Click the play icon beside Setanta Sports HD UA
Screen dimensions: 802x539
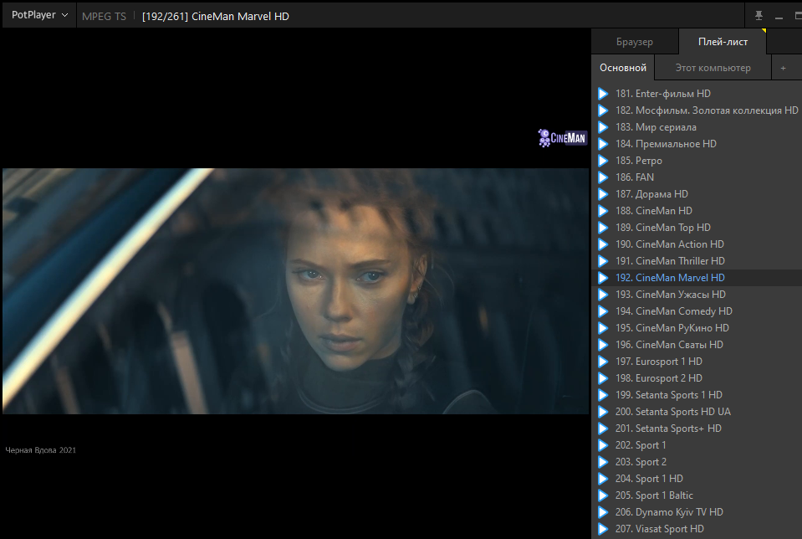pyautogui.click(x=603, y=412)
